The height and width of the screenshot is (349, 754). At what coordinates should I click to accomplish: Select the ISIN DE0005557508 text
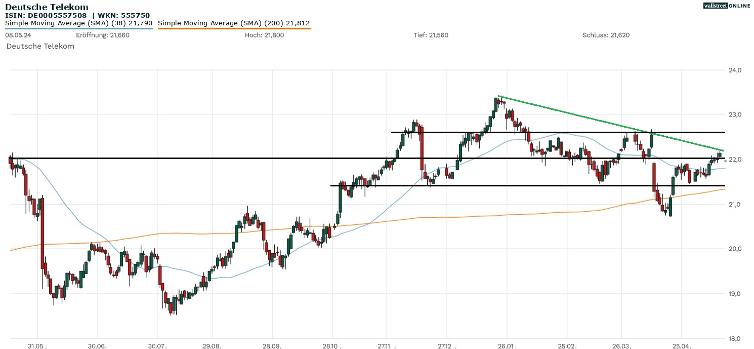[x=47, y=16]
